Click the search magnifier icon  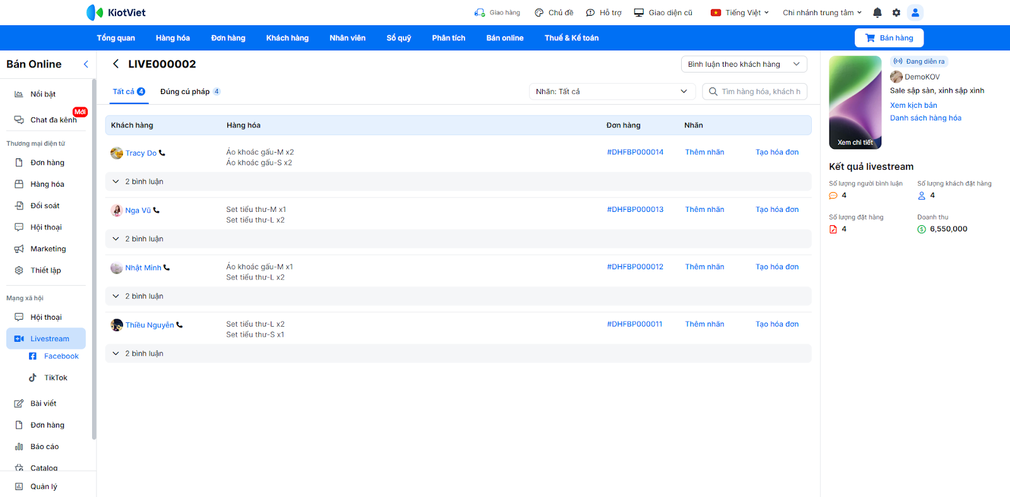click(713, 91)
